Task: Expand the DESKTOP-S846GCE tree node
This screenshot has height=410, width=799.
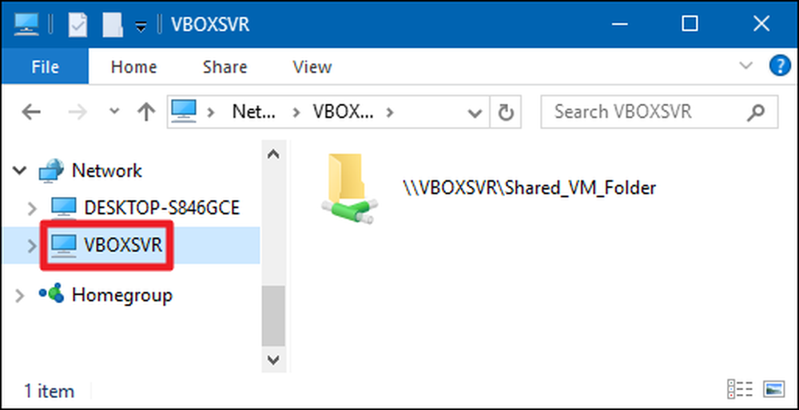Action: coord(32,207)
